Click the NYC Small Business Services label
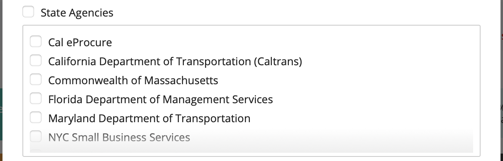503x161 pixels. pos(119,137)
